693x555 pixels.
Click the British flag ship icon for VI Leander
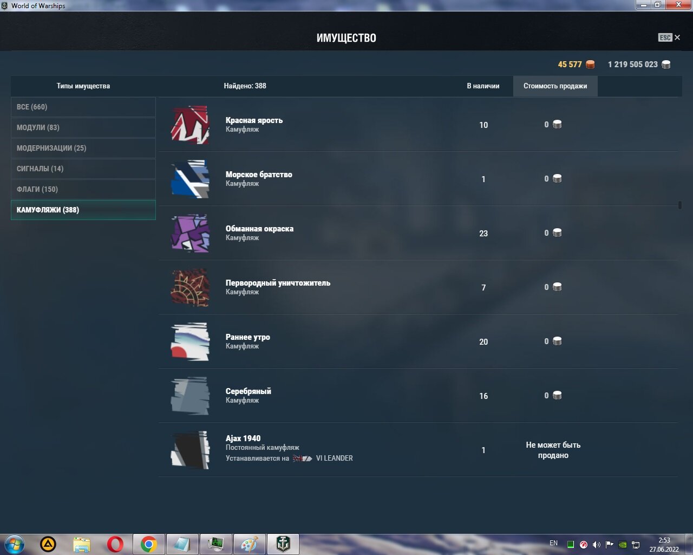[303, 459]
